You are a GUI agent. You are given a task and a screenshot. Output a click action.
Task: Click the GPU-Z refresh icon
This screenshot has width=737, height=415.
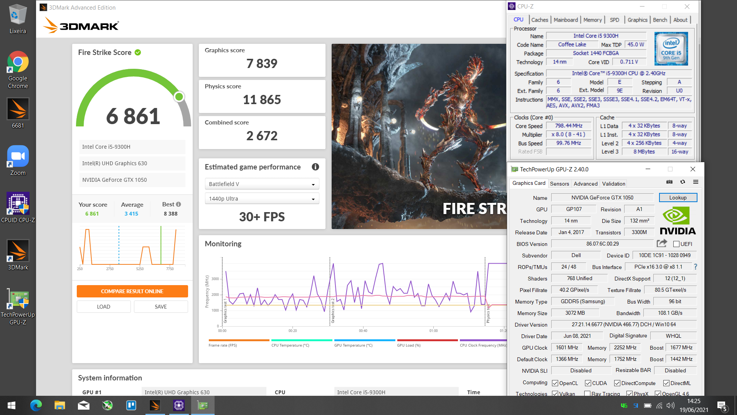tap(682, 182)
